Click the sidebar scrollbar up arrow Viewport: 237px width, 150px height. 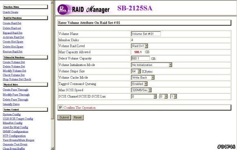tap(52, 2)
